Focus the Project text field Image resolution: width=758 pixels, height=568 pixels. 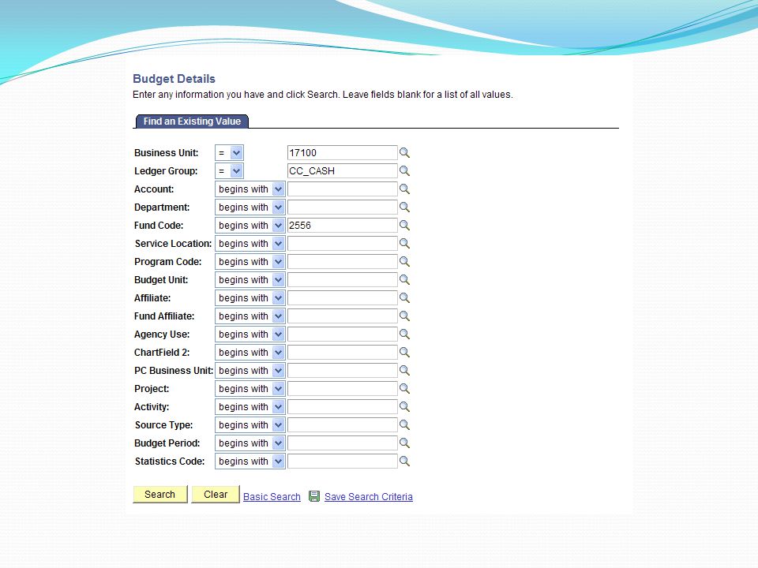click(342, 389)
